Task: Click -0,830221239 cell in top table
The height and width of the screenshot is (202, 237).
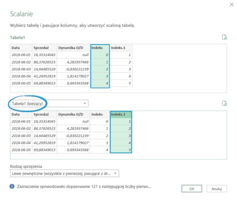Action: 73,69
